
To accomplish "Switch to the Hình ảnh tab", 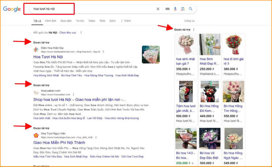I will click(x=51, y=21).
